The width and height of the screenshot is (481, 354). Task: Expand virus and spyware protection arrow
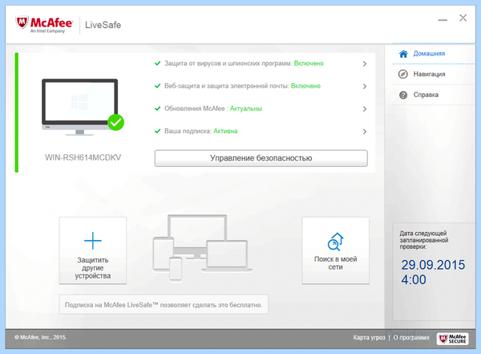pos(365,64)
